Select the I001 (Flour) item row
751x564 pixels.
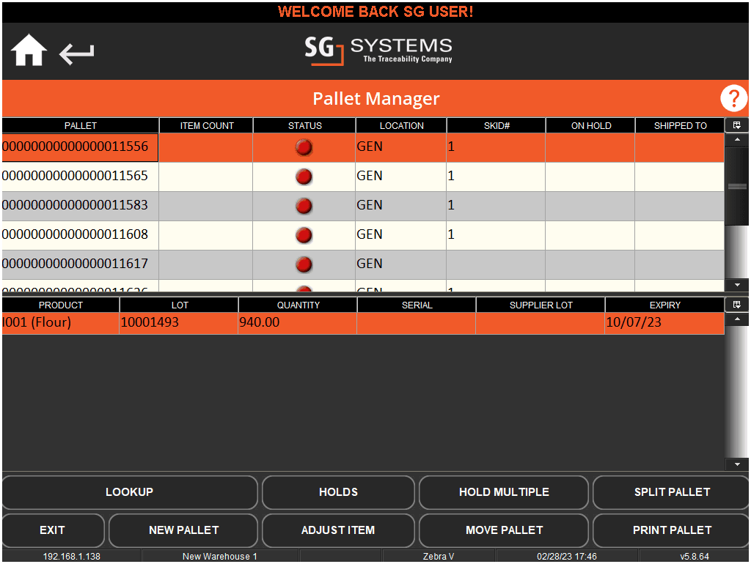tap(60, 322)
